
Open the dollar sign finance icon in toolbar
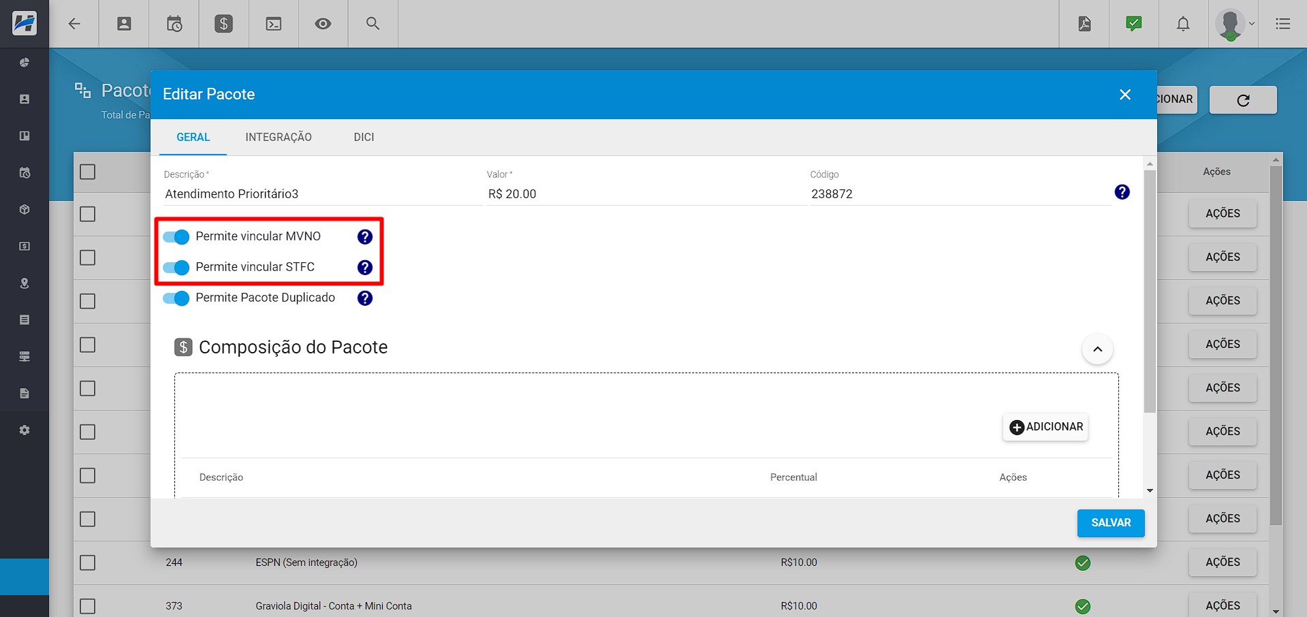click(223, 24)
